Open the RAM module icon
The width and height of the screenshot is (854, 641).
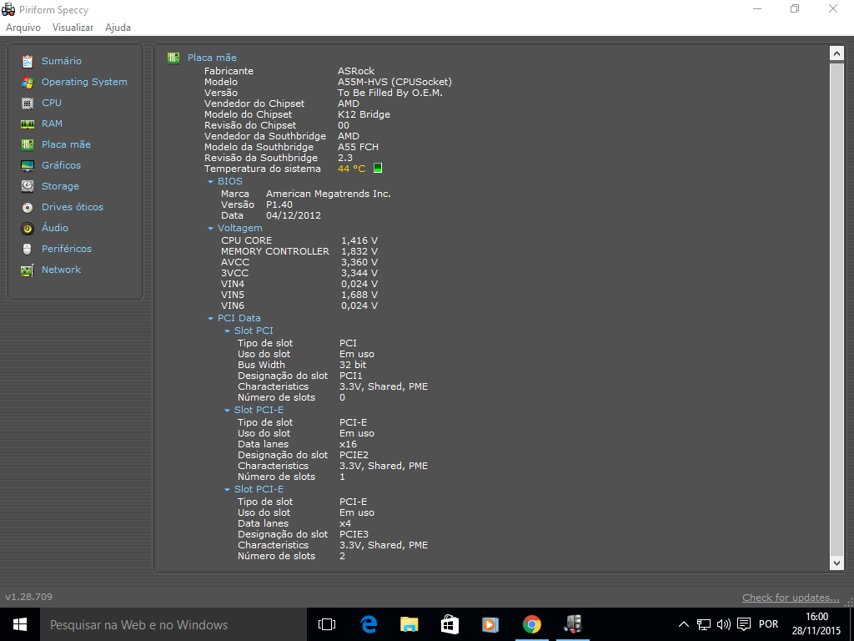28,124
